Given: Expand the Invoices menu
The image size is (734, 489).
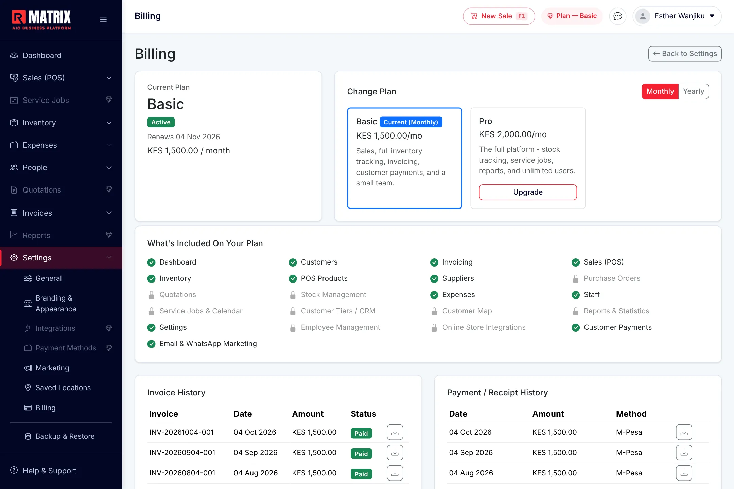Looking at the screenshot, I should click(61, 213).
